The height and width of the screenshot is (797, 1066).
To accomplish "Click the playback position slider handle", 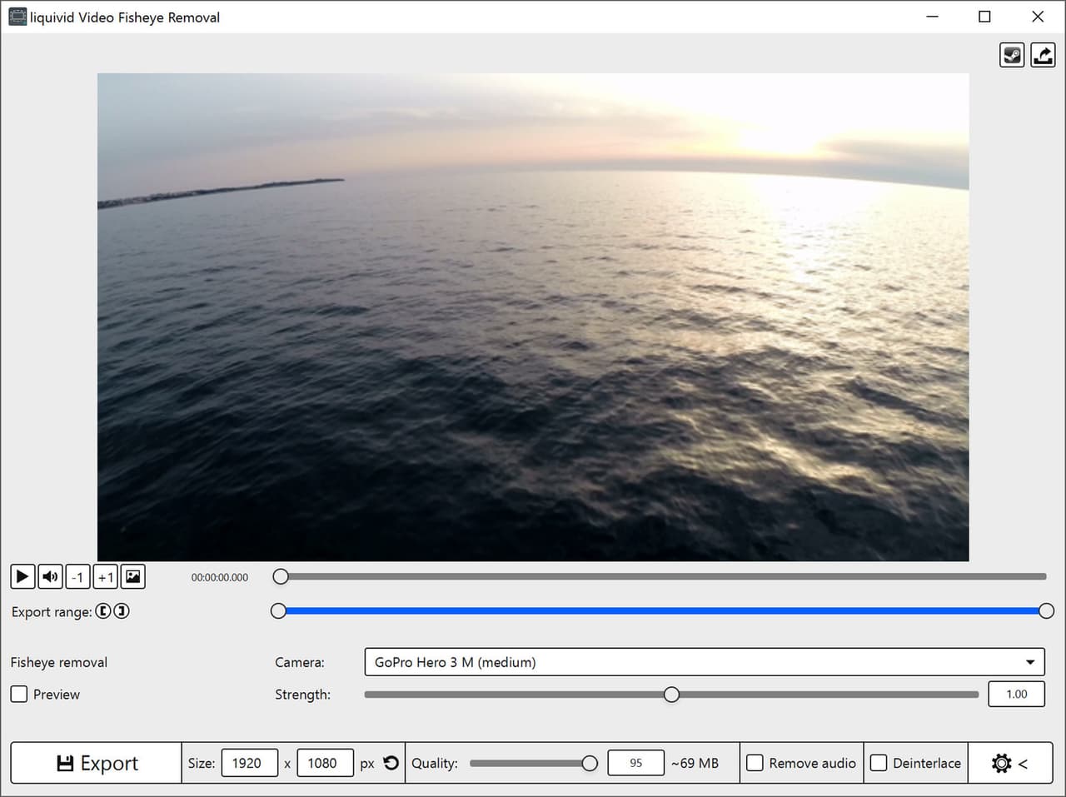I will point(281,576).
